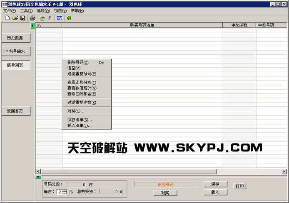This screenshot has height=203, width=289.
Task: Open the 文件(F) menu
Action: coord(10,10)
